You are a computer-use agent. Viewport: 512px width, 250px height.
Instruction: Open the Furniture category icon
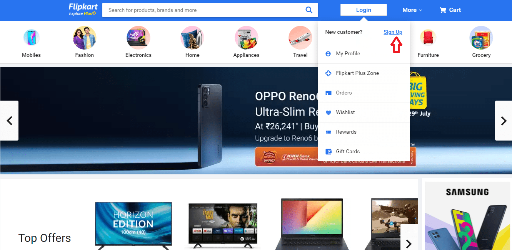tap(428, 38)
